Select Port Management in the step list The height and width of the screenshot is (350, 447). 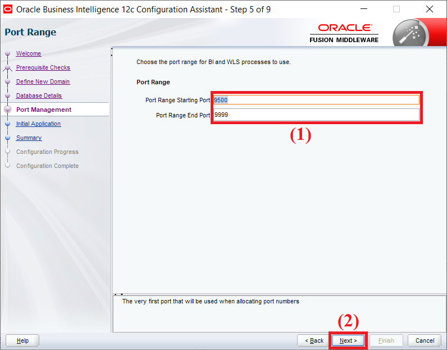pos(44,110)
